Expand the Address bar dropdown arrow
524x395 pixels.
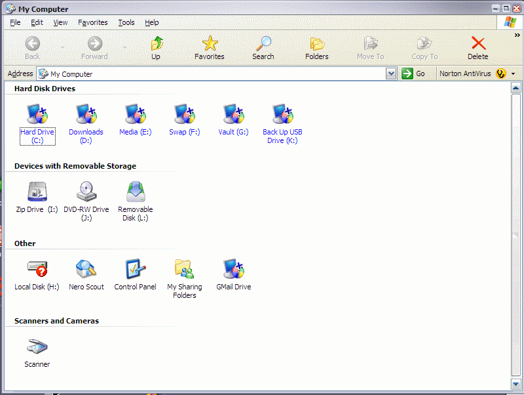pos(391,73)
